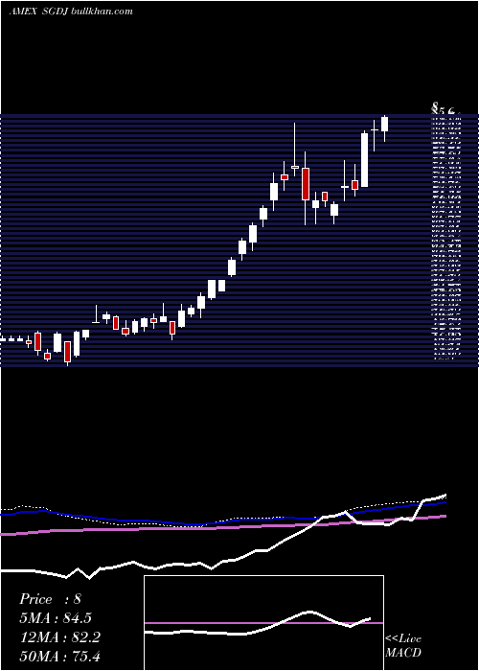Screen dimensions: 479x671
Task: Click the 5MA : 84.5 value
Action: pos(56,618)
